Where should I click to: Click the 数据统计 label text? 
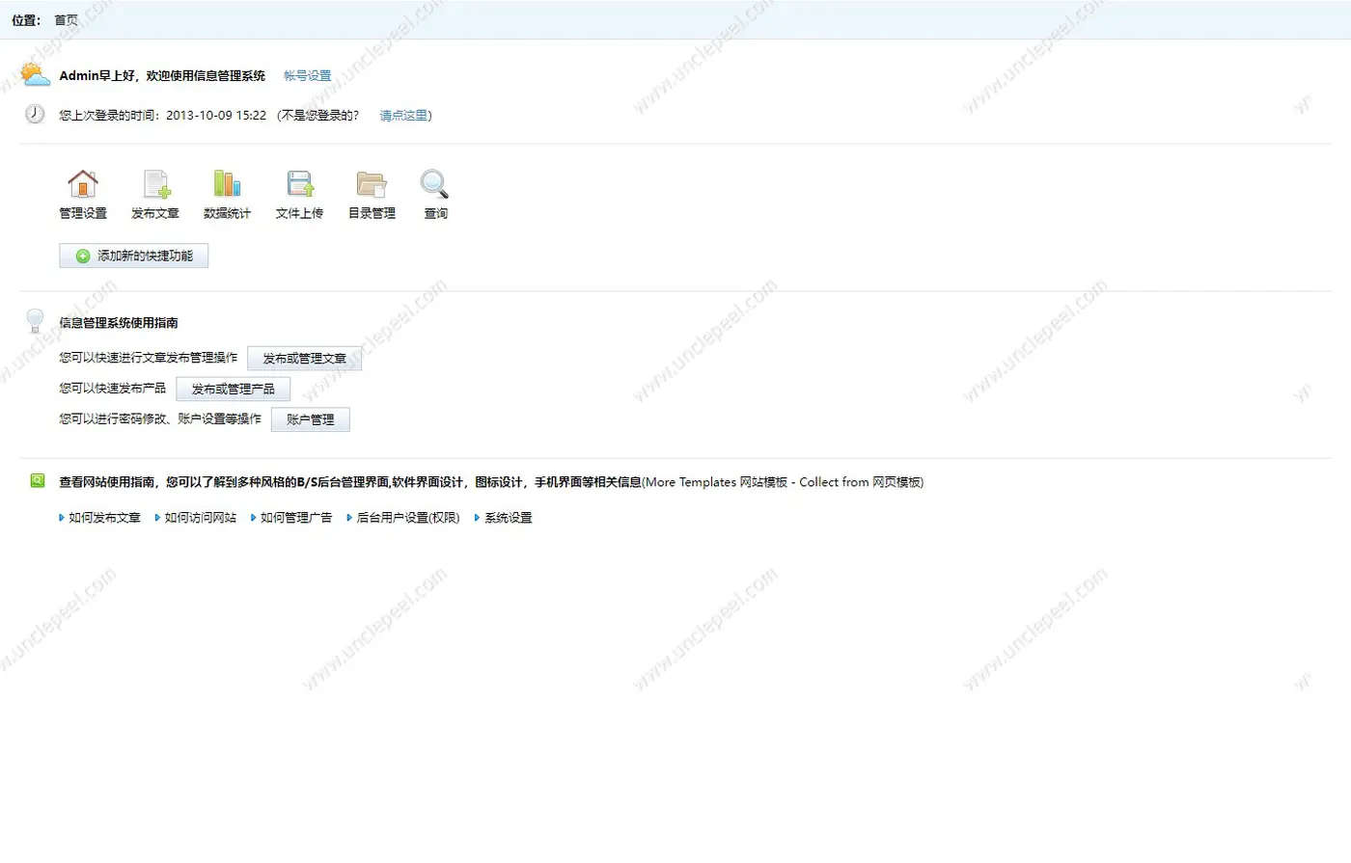pyautogui.click(x=227, y=213)
